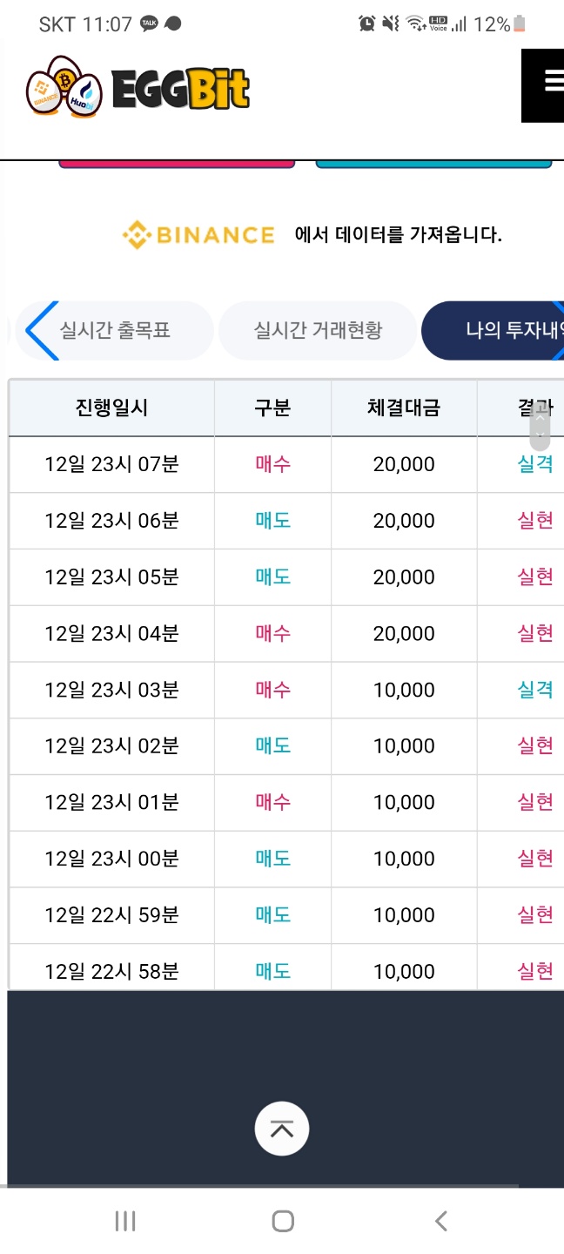
Task: Tap the teal button above Binance banner
Action: point(433,163)
